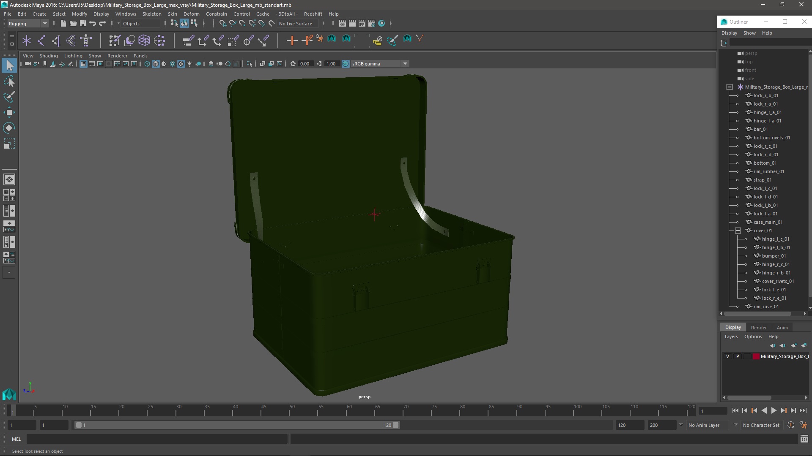Activate the Move tool

[x=9, y=112]
